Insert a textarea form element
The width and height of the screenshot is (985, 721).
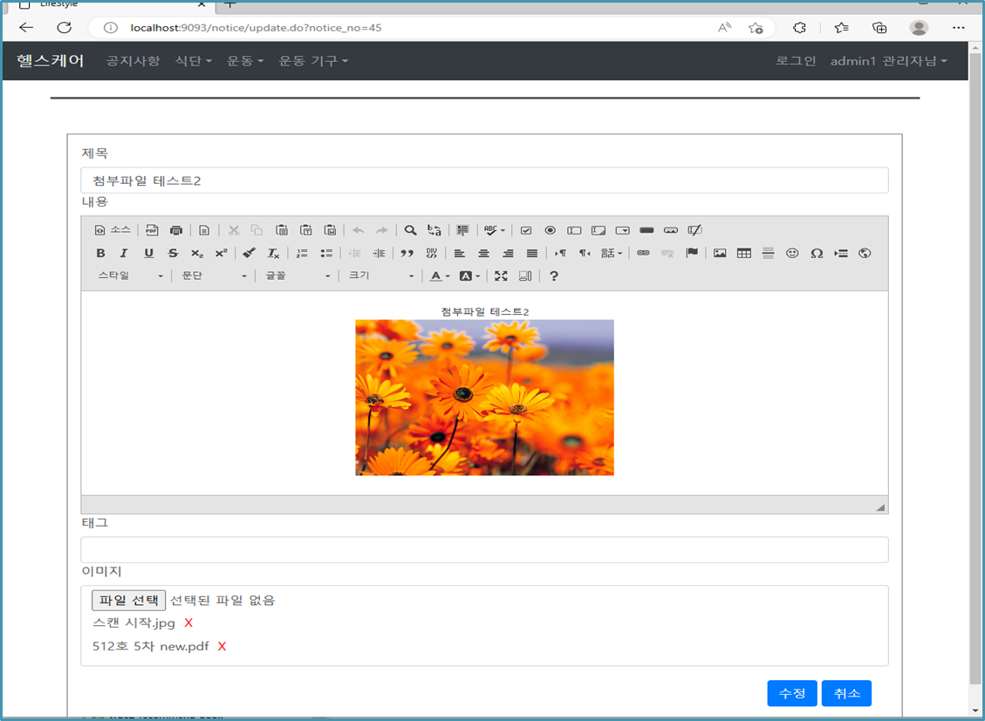(x=599, y=230)
